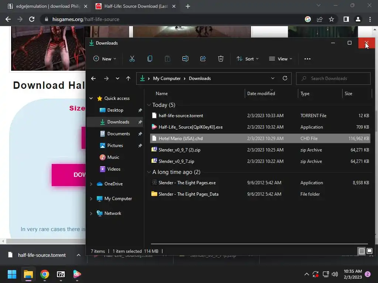Image resolution: width=378 pixels, height=283 pixels.
Task: Go back in Explorer navigation
Action: click(93, 78)
